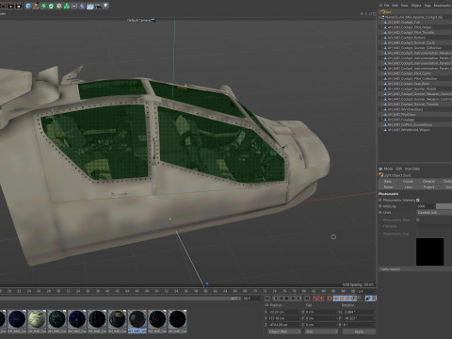Switch to the Lens tab
452x339 pixels.
tap(408, 187)
